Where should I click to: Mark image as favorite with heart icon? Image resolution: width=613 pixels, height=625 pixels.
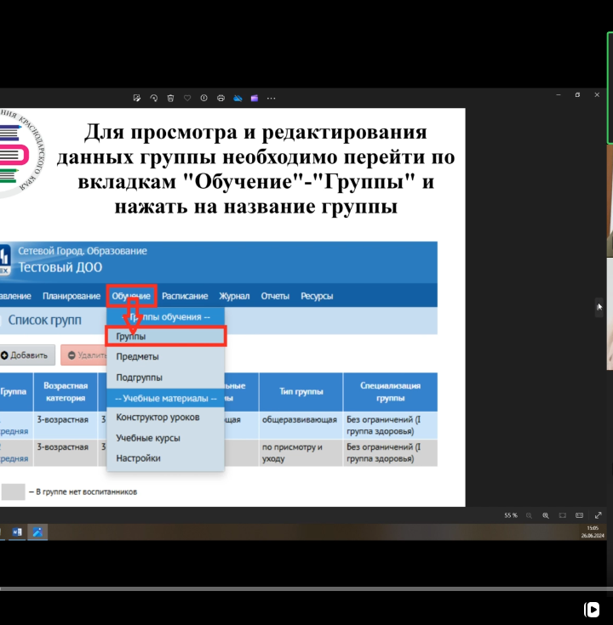tap(187, 98)
